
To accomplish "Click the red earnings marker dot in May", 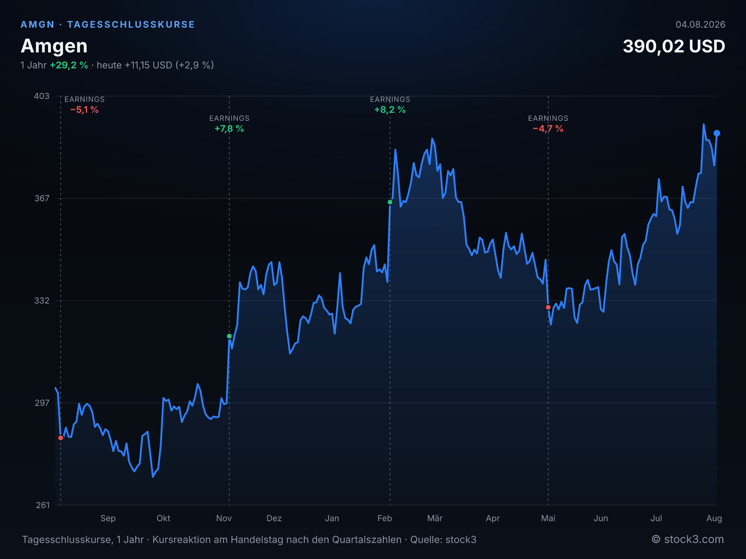I will 548,307.
